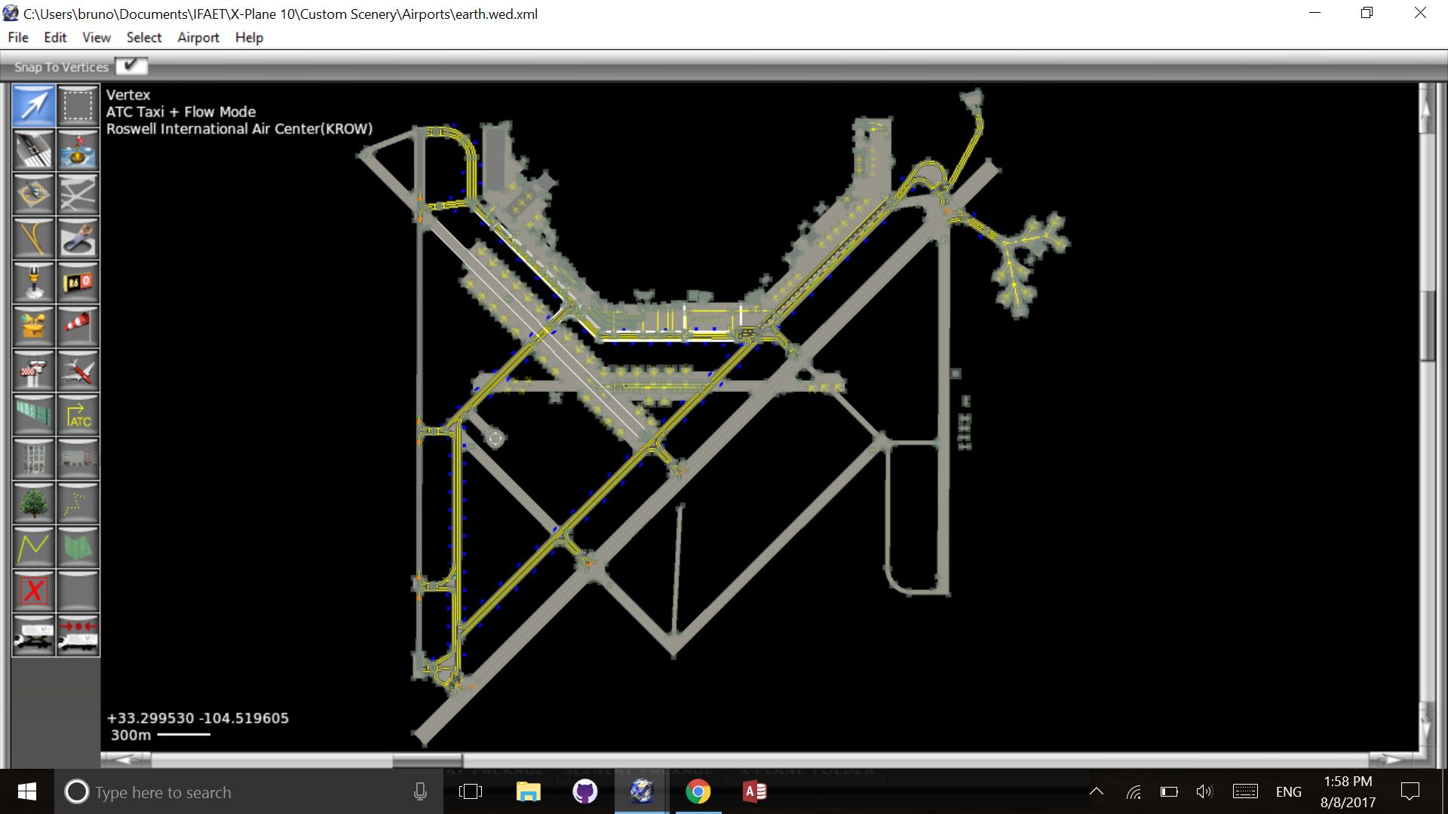
Task: Choose the Forest tree tool
Action: point(33,503)
